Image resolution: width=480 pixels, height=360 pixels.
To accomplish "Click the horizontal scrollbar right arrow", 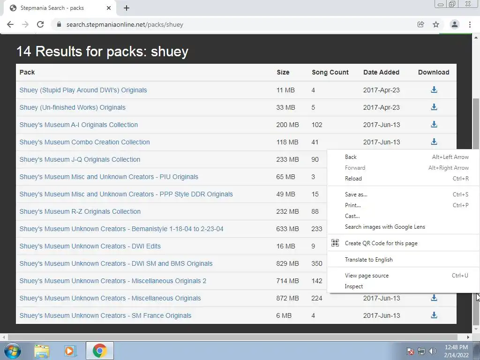I will pos(468,337).
